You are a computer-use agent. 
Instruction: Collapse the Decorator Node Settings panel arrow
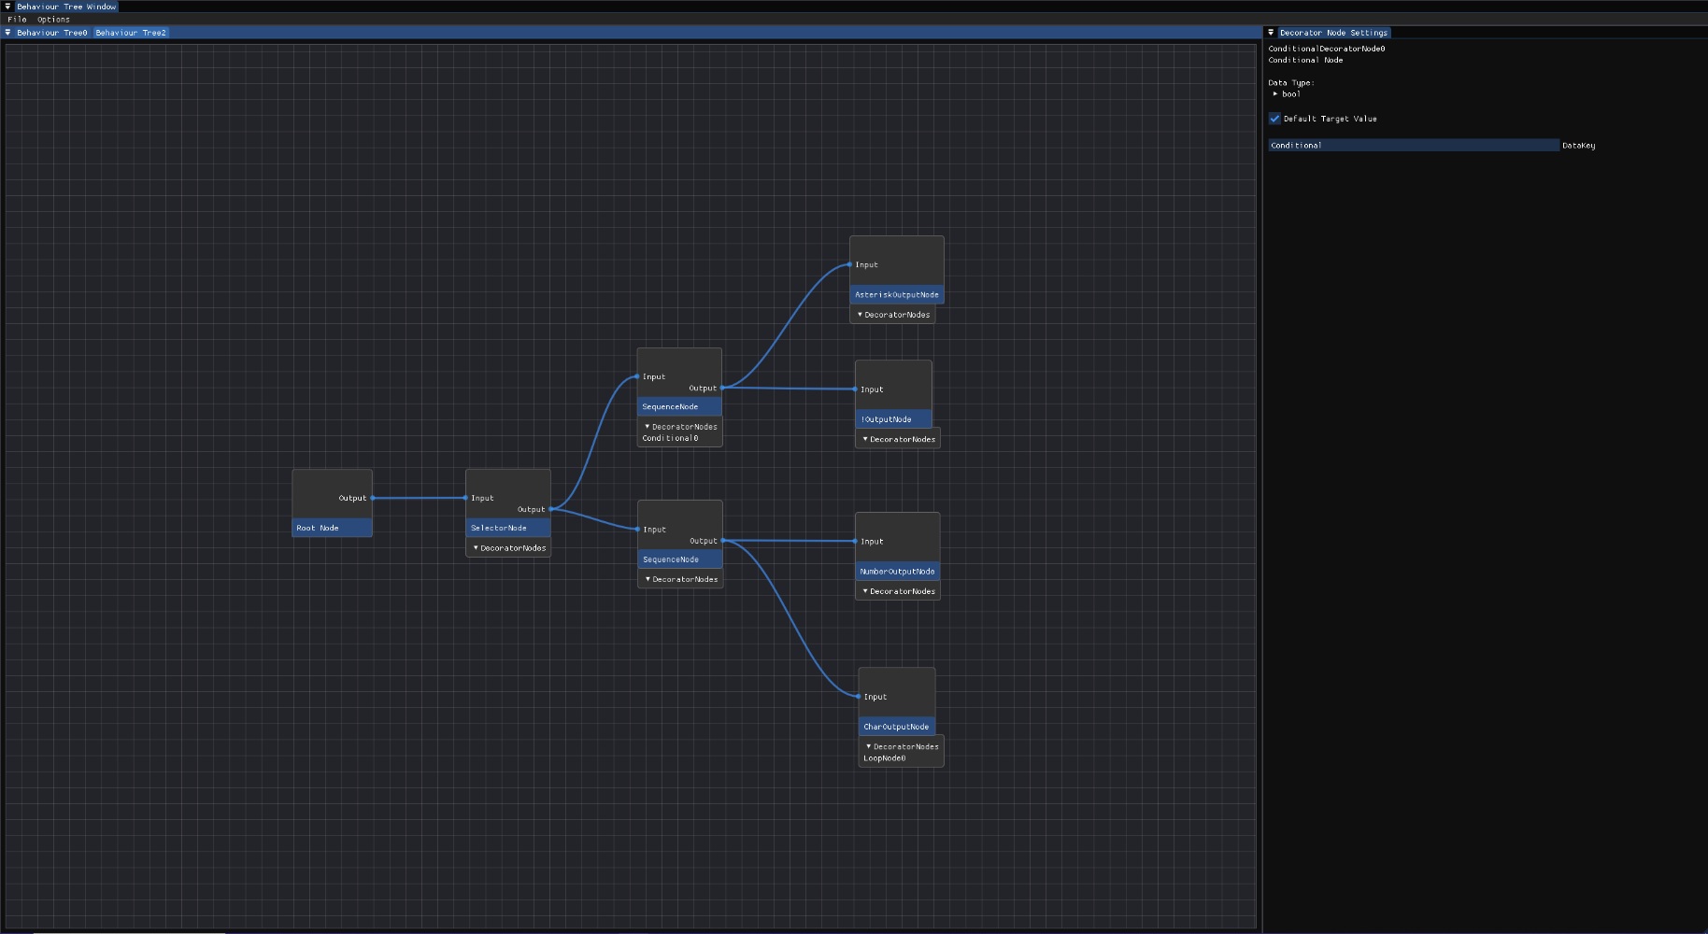click(x=1271, y=33)
